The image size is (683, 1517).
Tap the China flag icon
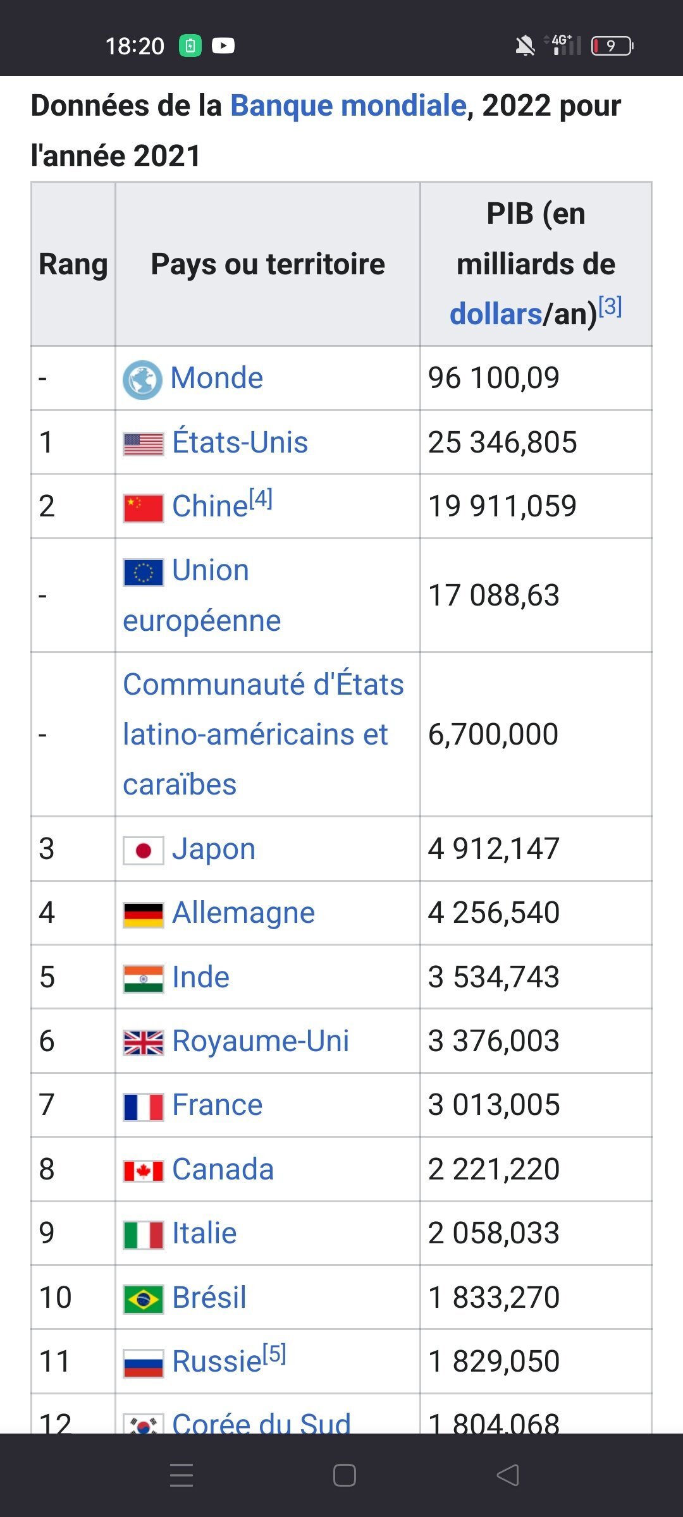coord(144,508)
